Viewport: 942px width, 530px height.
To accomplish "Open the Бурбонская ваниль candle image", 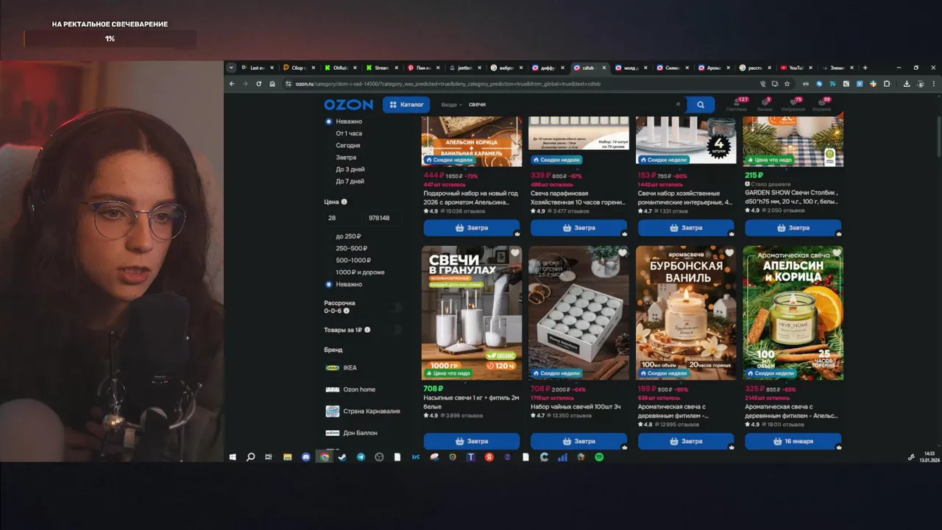I will click(x=686, y=313).
